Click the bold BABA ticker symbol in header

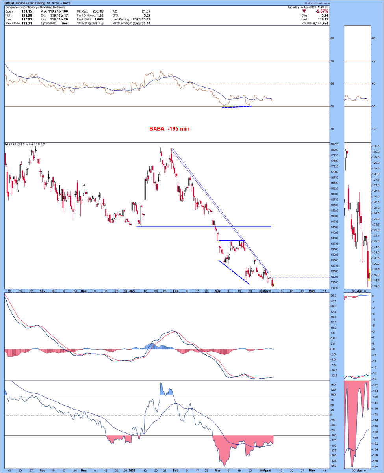click(9, 2)
